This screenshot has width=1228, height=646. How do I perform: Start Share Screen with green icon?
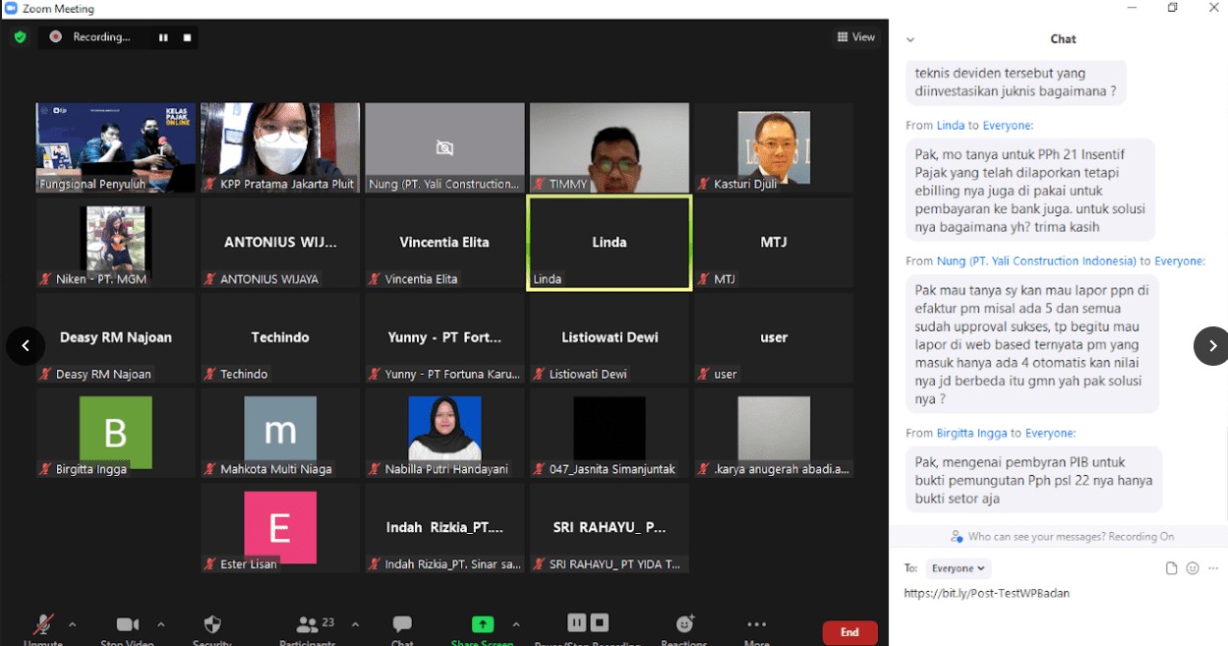482,626
